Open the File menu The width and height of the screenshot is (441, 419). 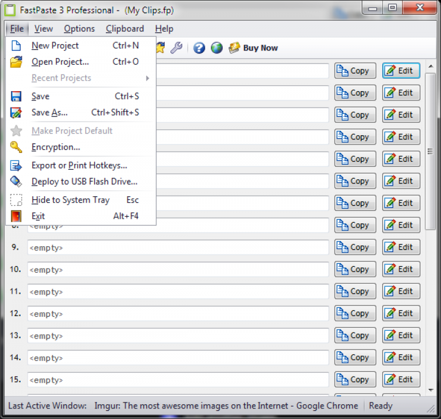click(17, 29)
